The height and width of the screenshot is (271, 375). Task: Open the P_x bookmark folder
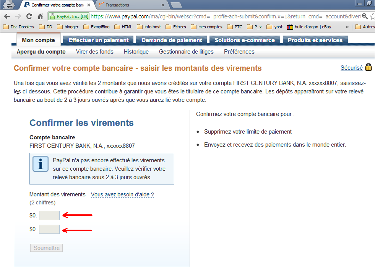[255, 27]
